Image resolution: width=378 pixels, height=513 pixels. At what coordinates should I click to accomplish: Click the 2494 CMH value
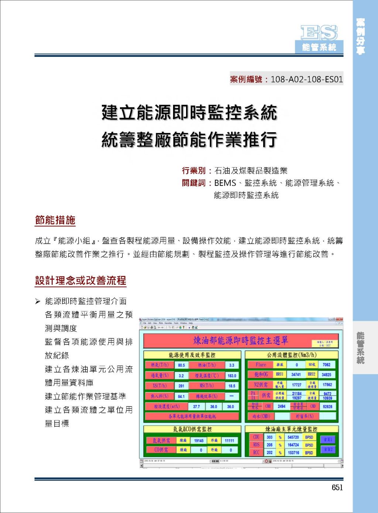tap(282, 406)
